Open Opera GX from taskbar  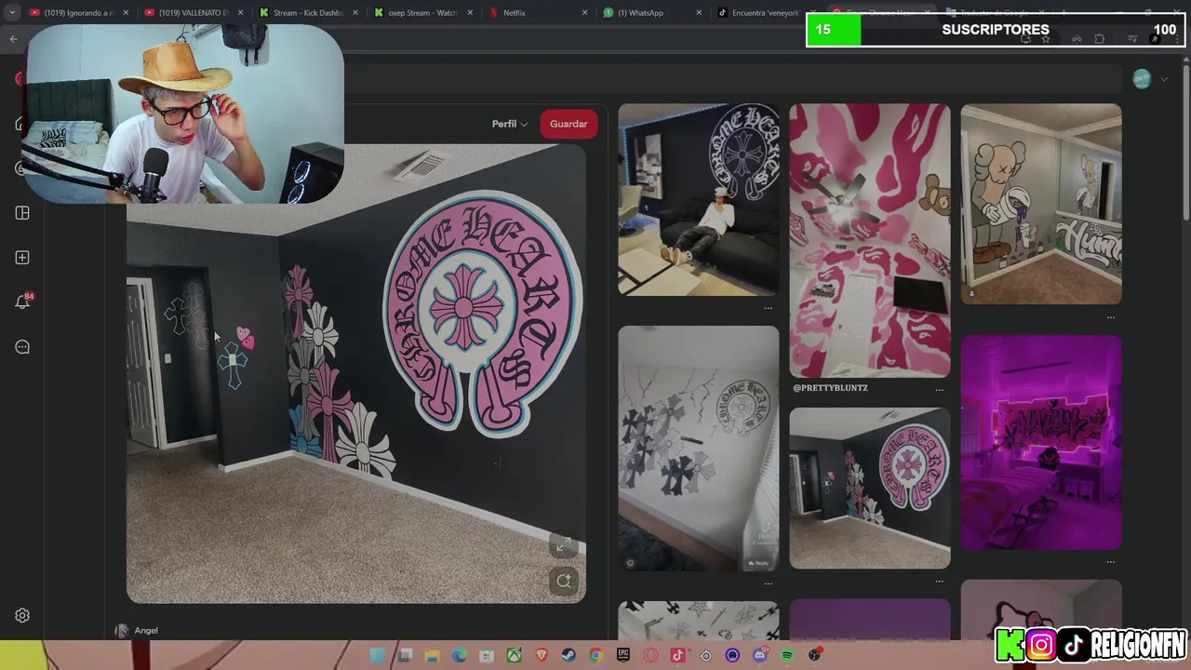650,655
